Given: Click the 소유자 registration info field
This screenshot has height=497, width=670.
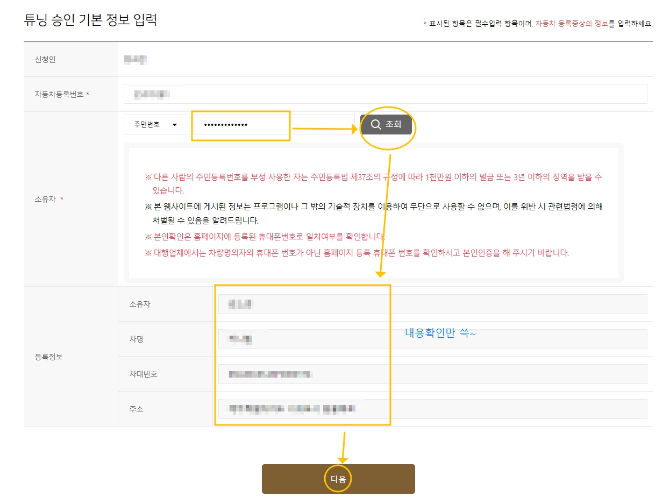Looking at the screenshot, I should pyautogui.click(x=432, y=304).
